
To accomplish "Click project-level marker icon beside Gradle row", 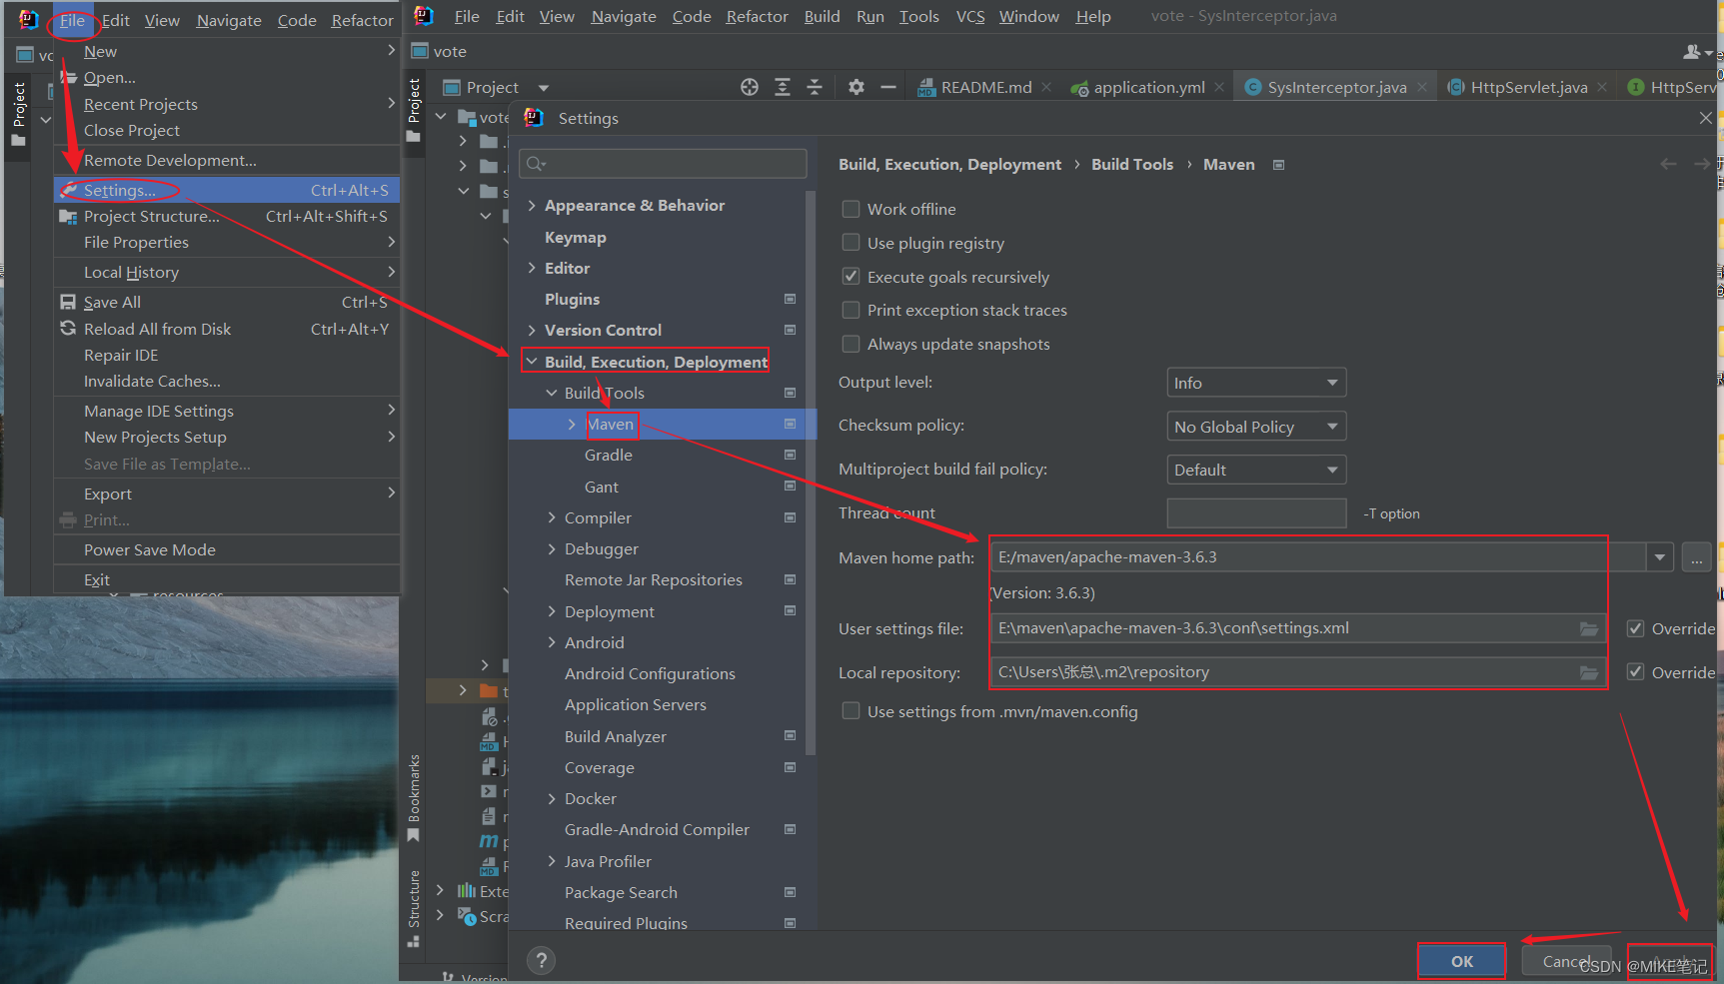I will click(x=790, y=455).
